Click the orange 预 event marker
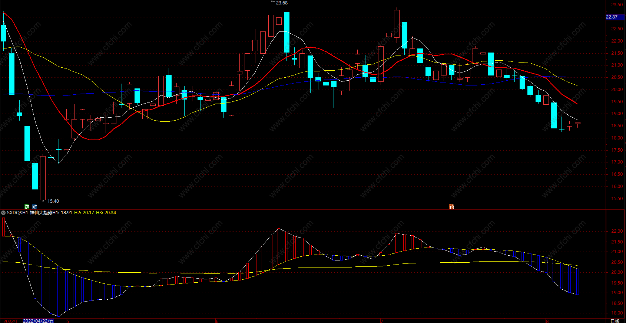The height and width of the screenshot is (323, 626). point(451,206)
